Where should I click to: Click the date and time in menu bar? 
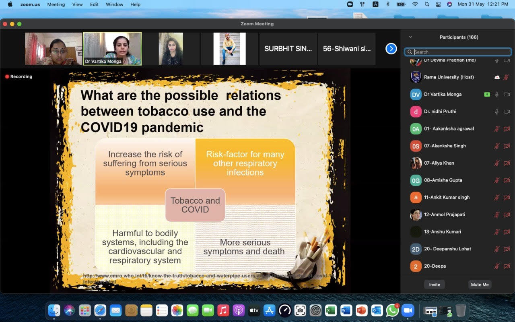tap(483, 4)
